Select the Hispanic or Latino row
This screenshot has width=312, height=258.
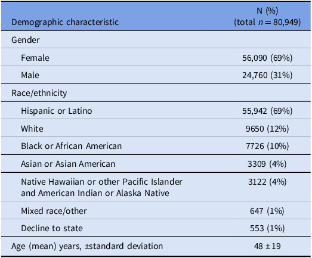pyautogui.click(x=156, y=110)
